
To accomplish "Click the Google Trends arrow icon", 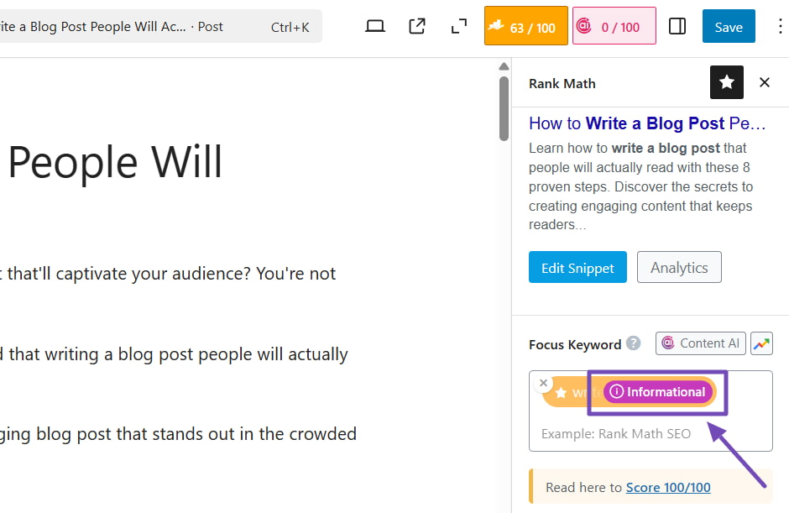I will pos(761,343).
